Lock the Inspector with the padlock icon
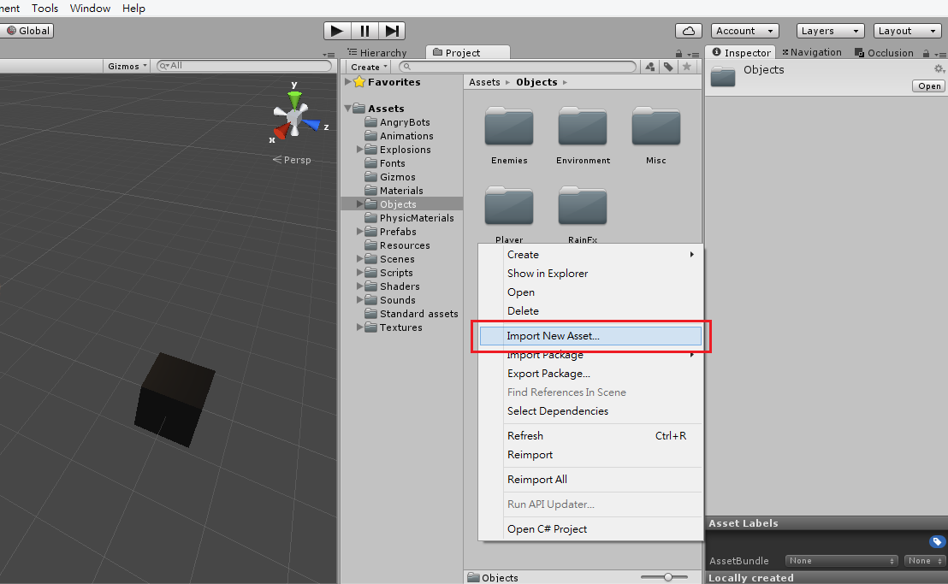 pyautogui.click(x=927, y=52)
